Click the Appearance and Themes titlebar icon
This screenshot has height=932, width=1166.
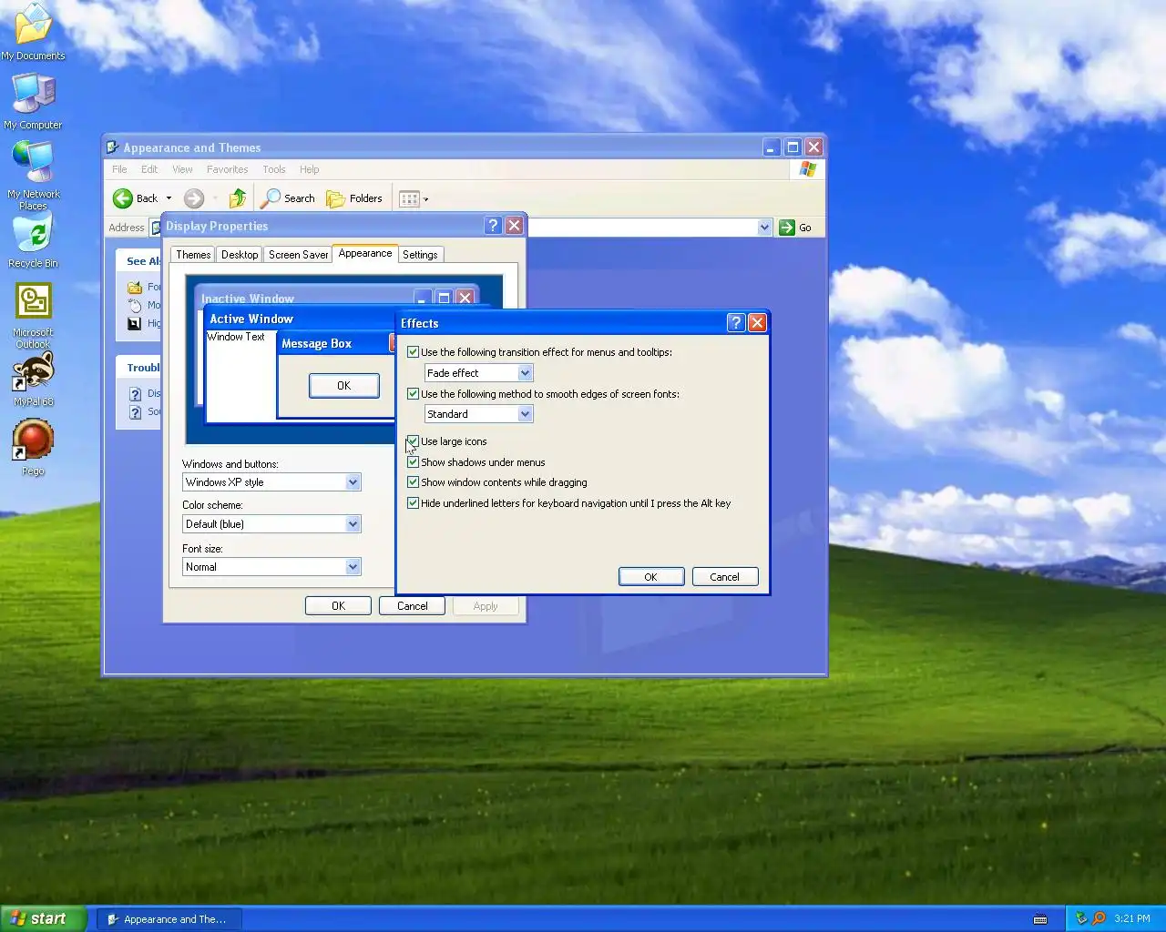click(x=113, y=147)
